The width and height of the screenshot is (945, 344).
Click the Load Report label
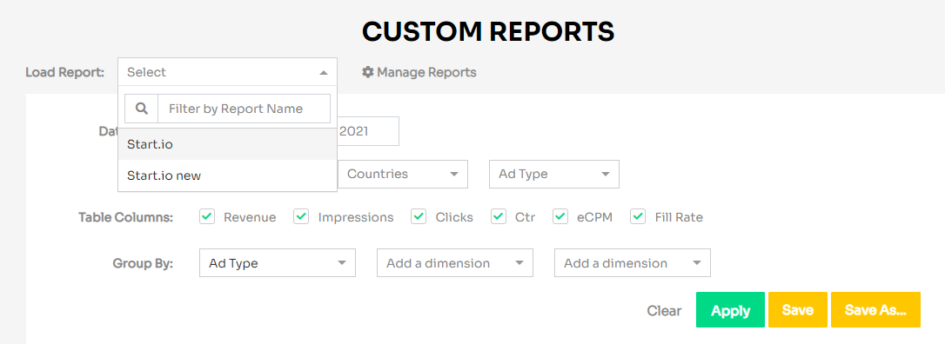tap(64, 72)
